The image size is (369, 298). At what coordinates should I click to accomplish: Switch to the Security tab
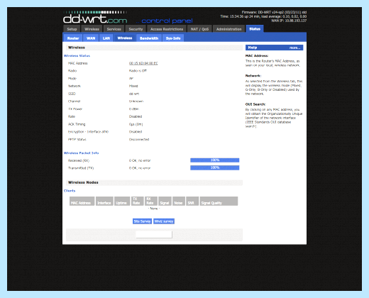click(136, 29)
